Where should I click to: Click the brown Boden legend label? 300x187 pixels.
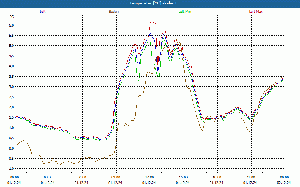click(114, 12)
